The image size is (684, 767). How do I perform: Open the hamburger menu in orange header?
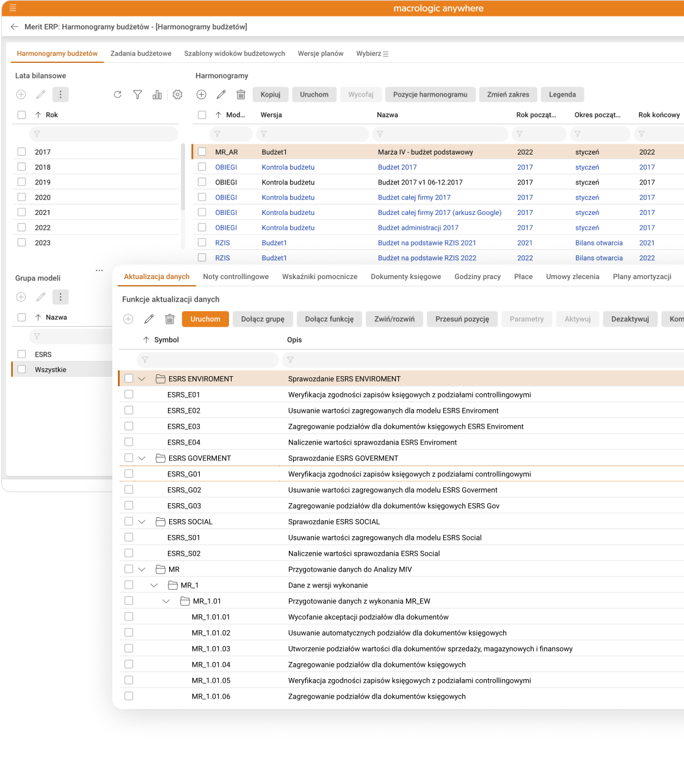tap(13, 8)
